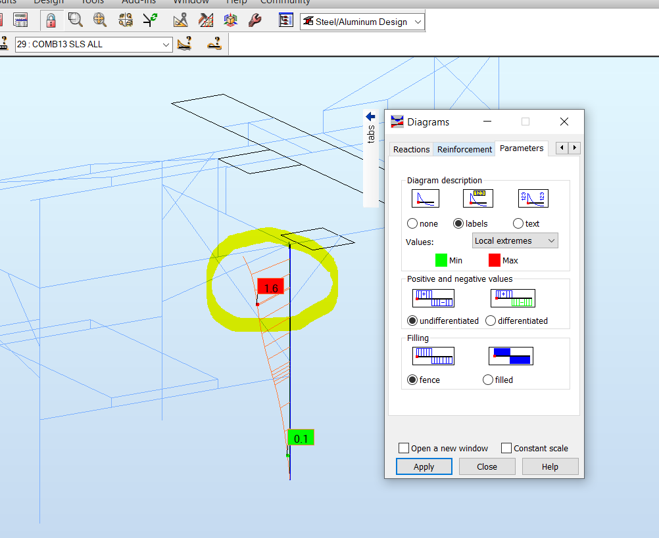Viewport: 659px width, 538px height.
Task: Toggle the red padlock results lock
Action: click(51, 20)
